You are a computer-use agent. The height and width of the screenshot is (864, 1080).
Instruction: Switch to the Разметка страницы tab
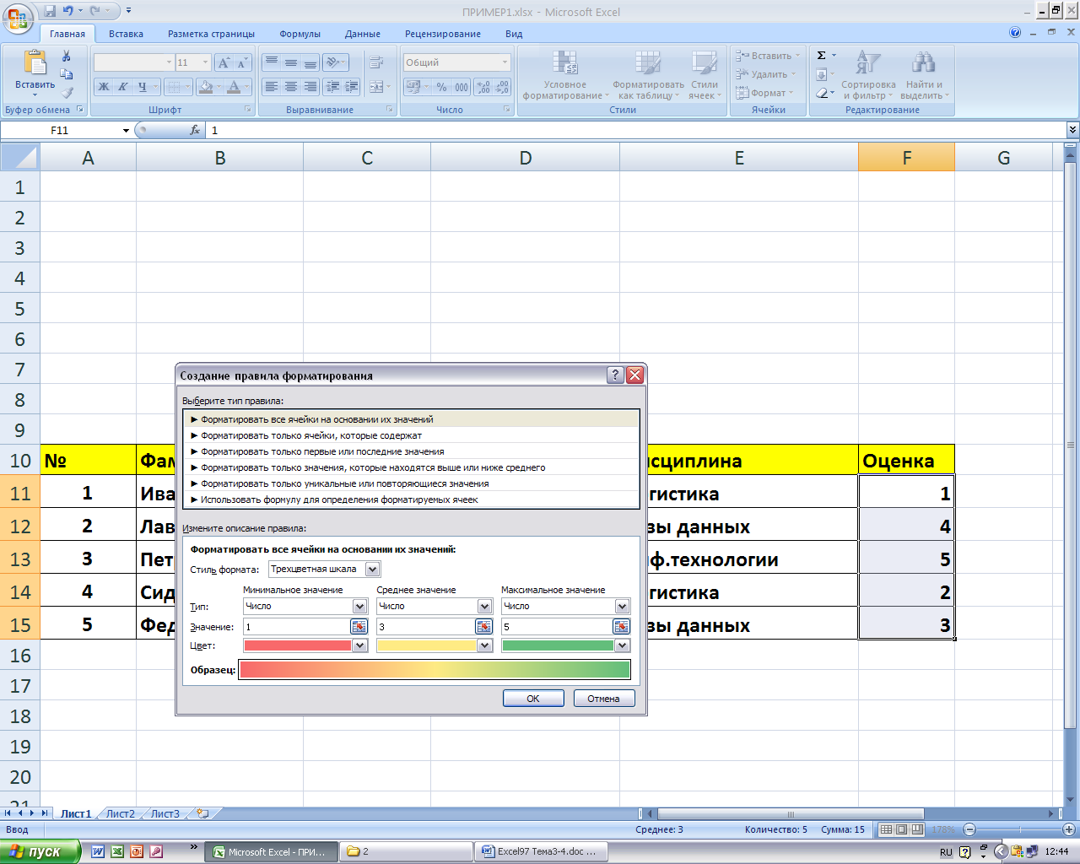click(x=211, y=34)
